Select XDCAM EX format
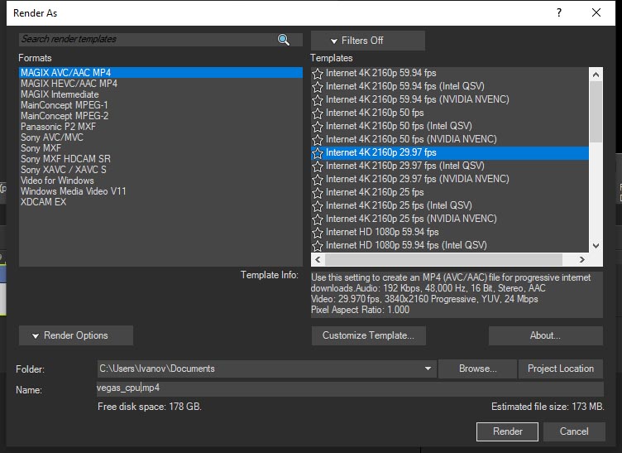Image resolution: width=622 pixels, height=453 pixels. pos(160,201)
